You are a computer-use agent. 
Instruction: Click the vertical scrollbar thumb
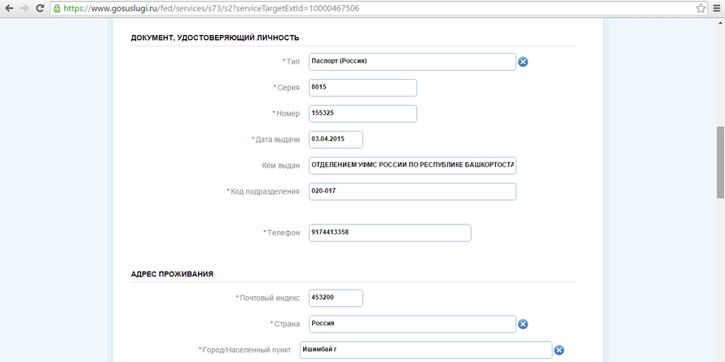(x=720, y=163)
